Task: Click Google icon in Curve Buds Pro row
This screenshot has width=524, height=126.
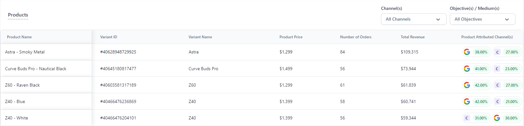Action: (x=467, y=69)
